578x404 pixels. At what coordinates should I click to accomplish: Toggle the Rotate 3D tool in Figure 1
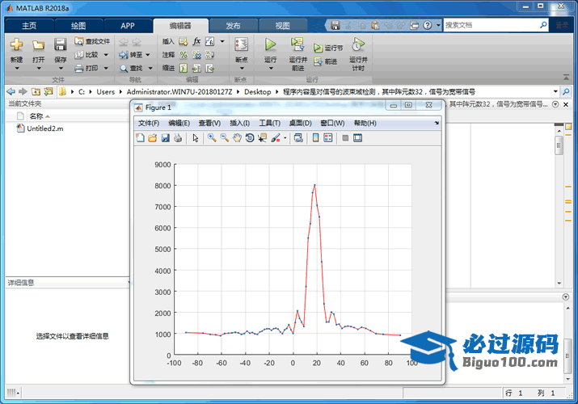pos(250,138)
